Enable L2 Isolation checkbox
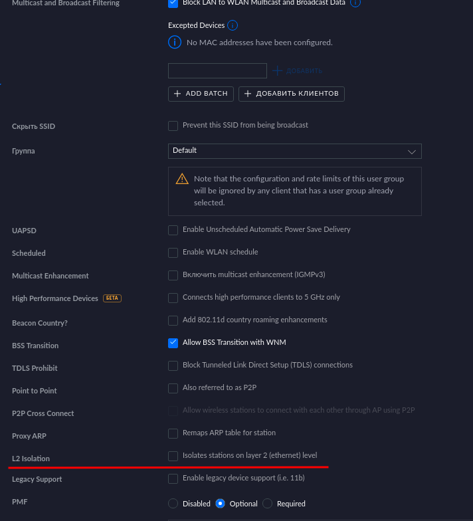This screenshot has height=521, width=473. pyautogui.click(x=173, y=456)
